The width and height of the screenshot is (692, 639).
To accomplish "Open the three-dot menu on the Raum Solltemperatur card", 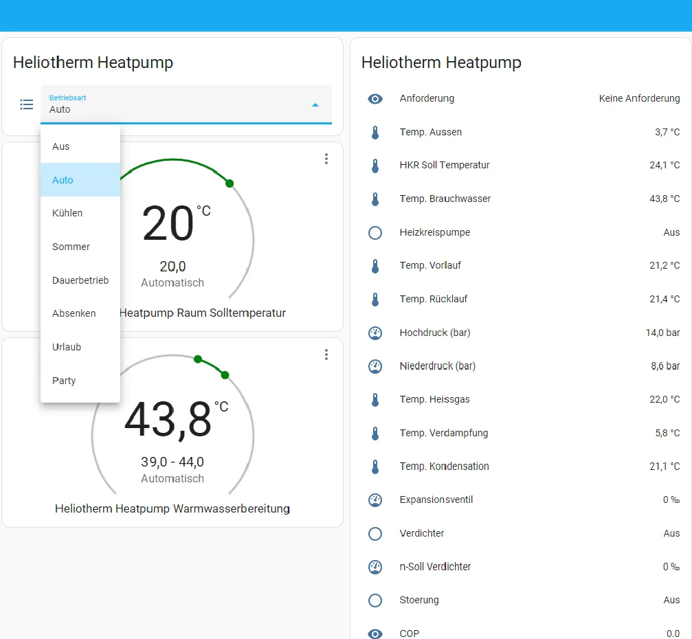I will [326, 159].
